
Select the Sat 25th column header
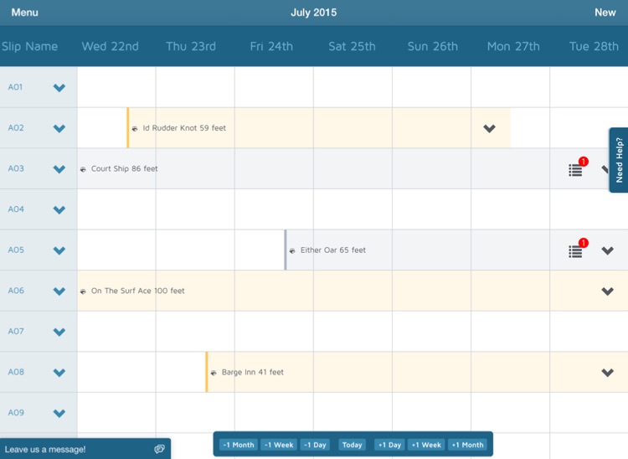(352, 46)
